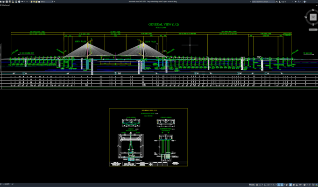Viewport: 318px width, 187px height.
Task: Click the isolate objects status bar icon
Action: (x=313, y=185)
